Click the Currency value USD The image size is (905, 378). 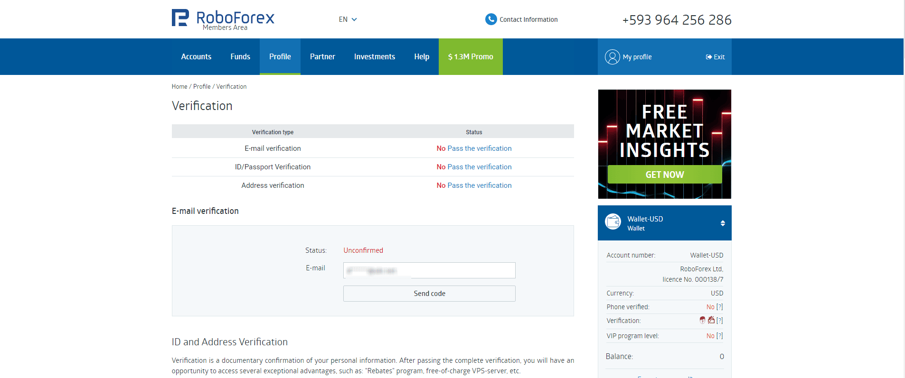click(717, 293)
